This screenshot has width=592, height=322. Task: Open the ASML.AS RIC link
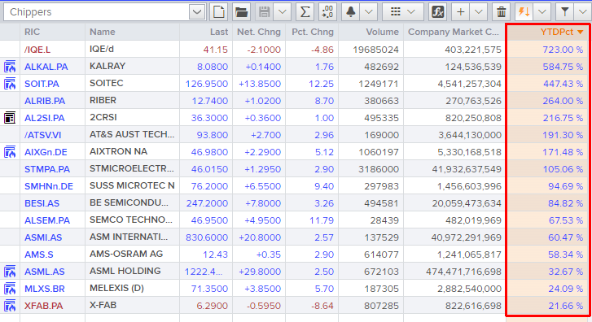click(x=45, y=272)
